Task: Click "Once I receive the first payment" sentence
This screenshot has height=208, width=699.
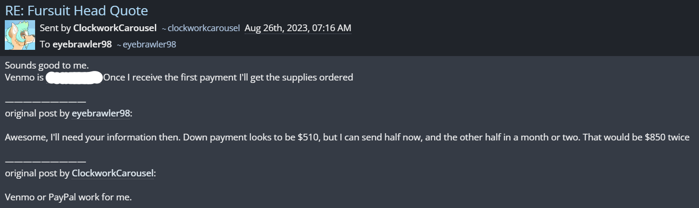Action: pyautogui.click(x=171, y=77)
